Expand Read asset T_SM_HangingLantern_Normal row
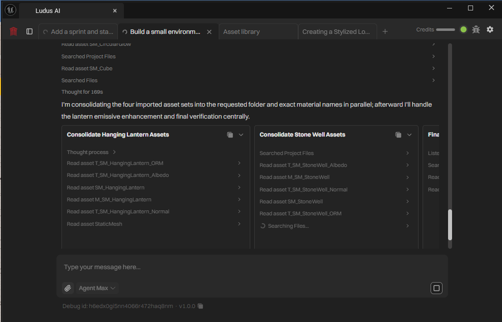 (154, 211)
